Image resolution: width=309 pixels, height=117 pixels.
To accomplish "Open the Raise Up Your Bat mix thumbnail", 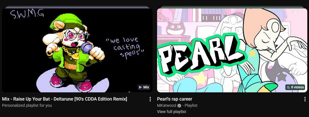I will click(x=77, y=50).
